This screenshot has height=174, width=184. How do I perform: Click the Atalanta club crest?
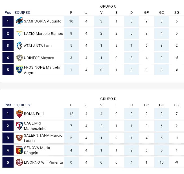(x=19, y=46)
